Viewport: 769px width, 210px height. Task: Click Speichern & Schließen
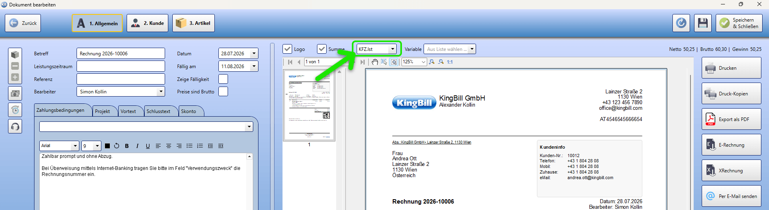point(739,23)
